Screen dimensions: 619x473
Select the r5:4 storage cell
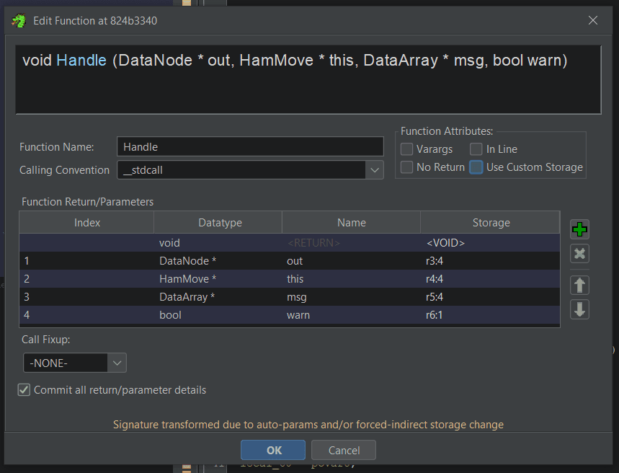point(491,297)
